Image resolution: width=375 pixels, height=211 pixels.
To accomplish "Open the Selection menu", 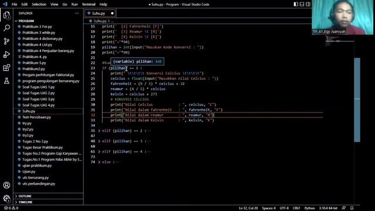I will (39, 4).
